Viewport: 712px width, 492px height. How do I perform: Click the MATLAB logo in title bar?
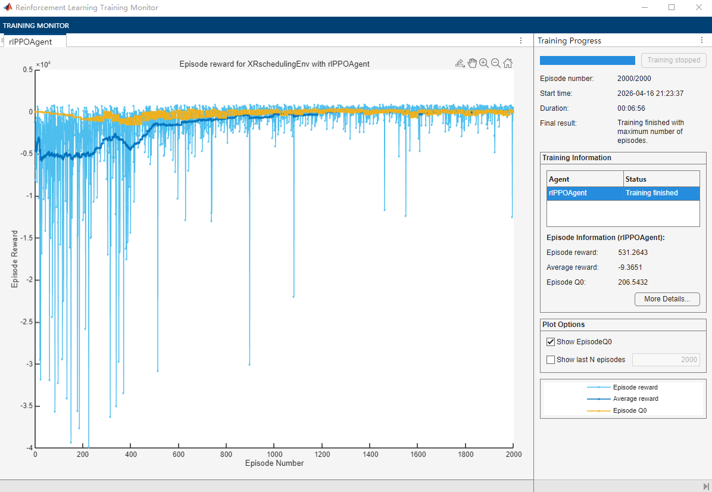(8, 8)
